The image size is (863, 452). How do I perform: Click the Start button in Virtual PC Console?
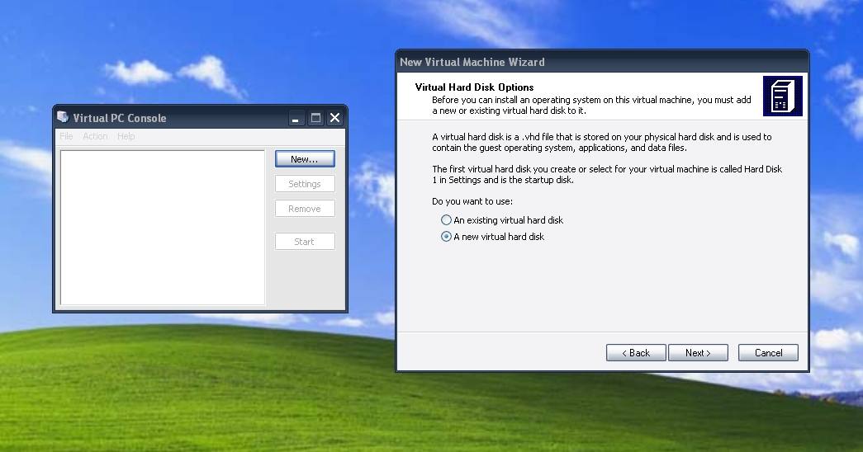click(305, 242)
